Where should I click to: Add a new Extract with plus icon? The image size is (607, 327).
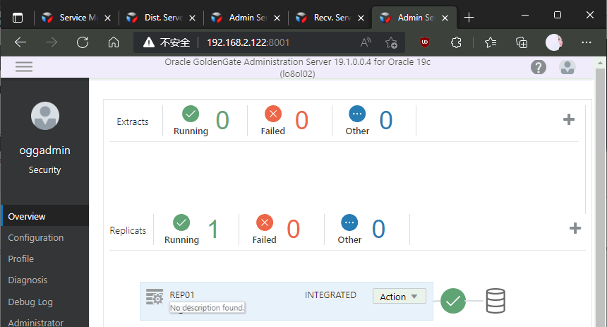click(568, 119)
